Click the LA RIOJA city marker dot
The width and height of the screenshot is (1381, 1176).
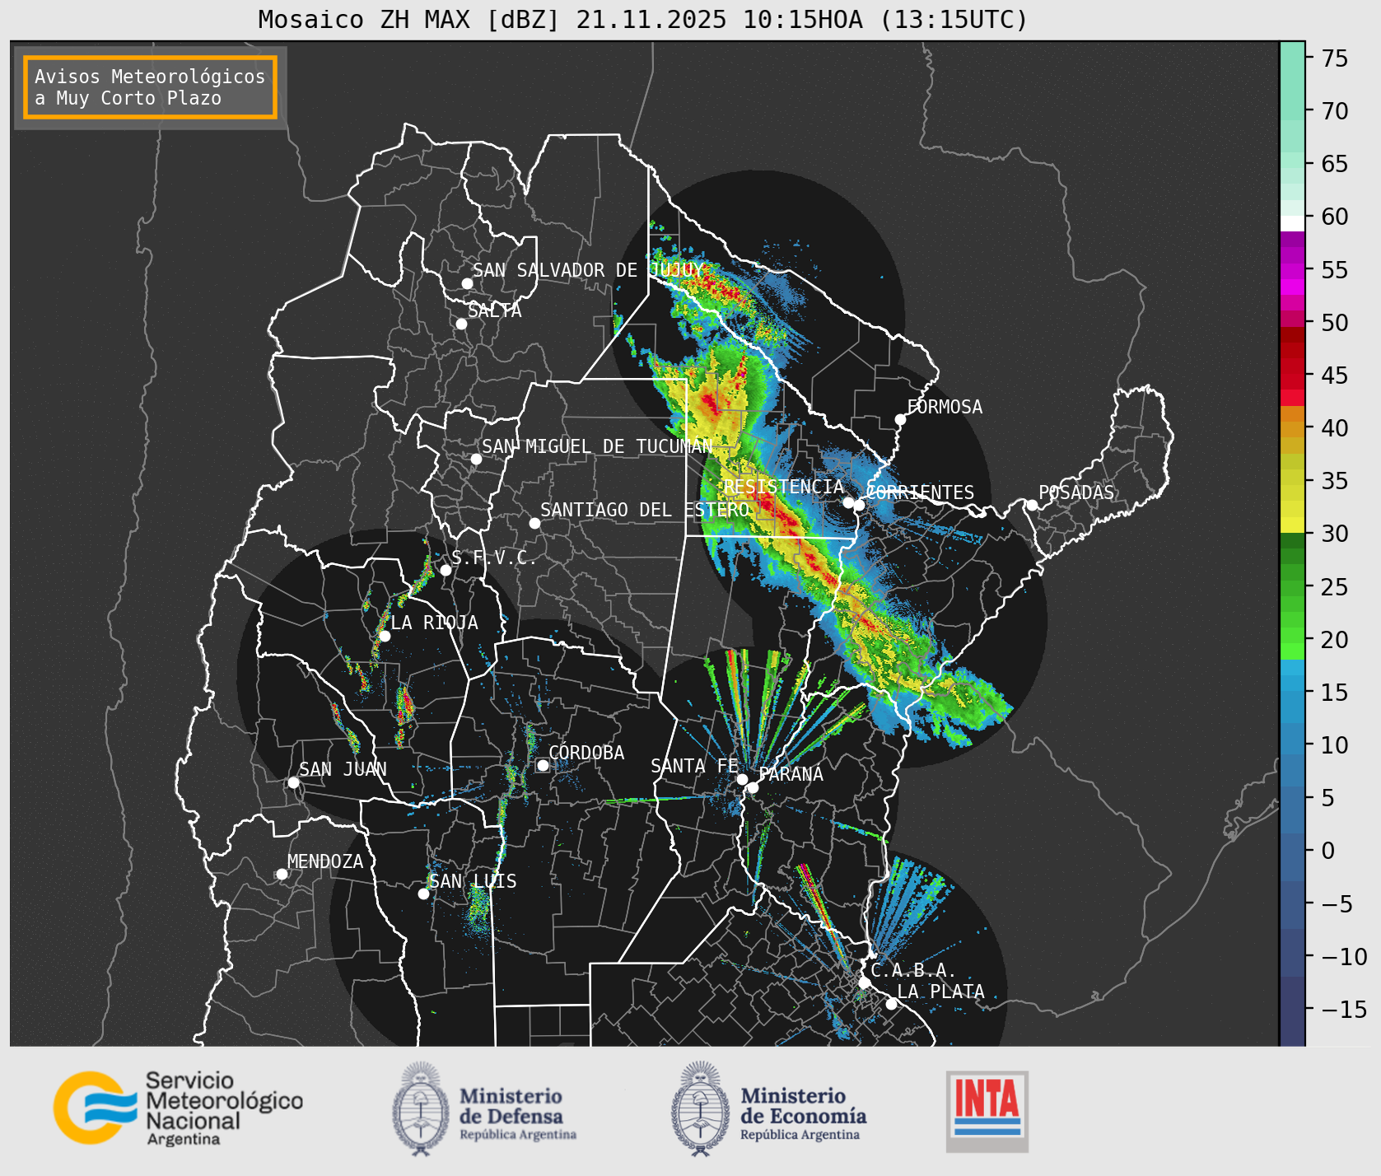pos(385,636)
